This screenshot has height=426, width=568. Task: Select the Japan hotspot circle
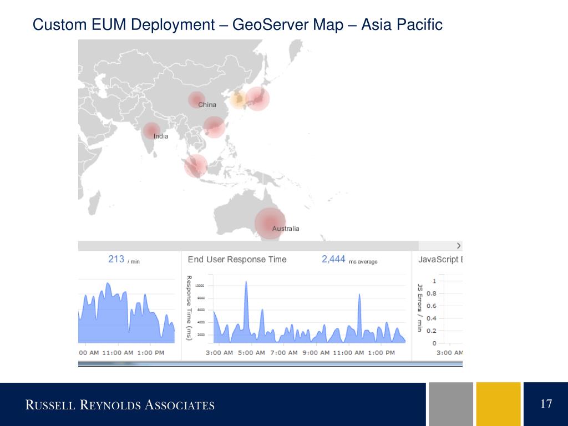(x=257, y=99)
